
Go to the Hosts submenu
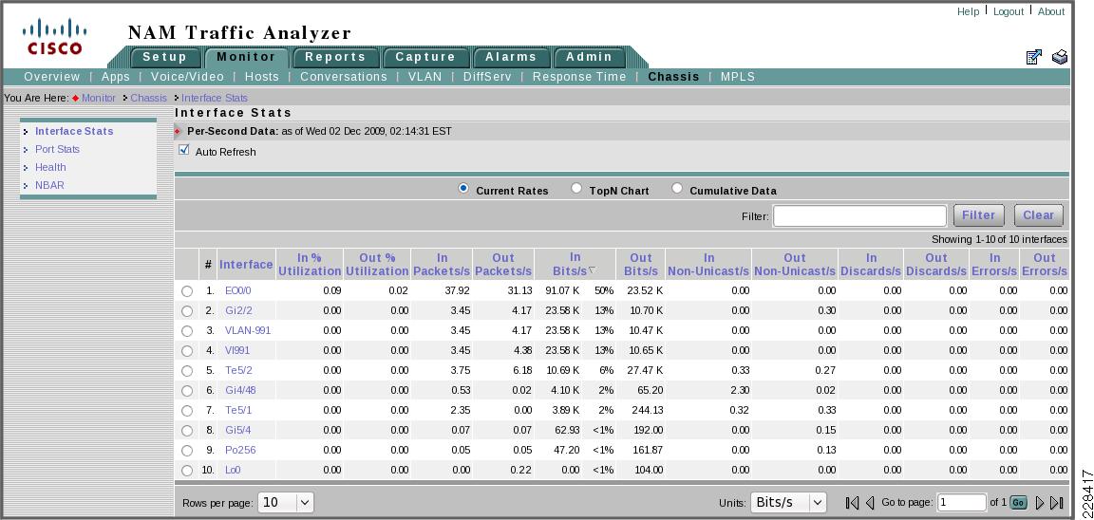(262, 77)
